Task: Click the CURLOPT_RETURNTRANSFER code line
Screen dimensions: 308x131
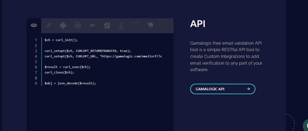Action: pyautogui.click(x=88, y=51)
